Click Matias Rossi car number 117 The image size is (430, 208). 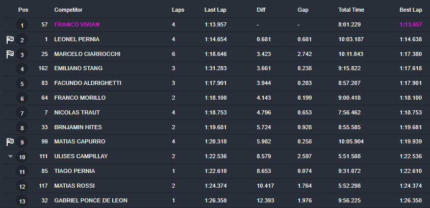coord(43,186)
